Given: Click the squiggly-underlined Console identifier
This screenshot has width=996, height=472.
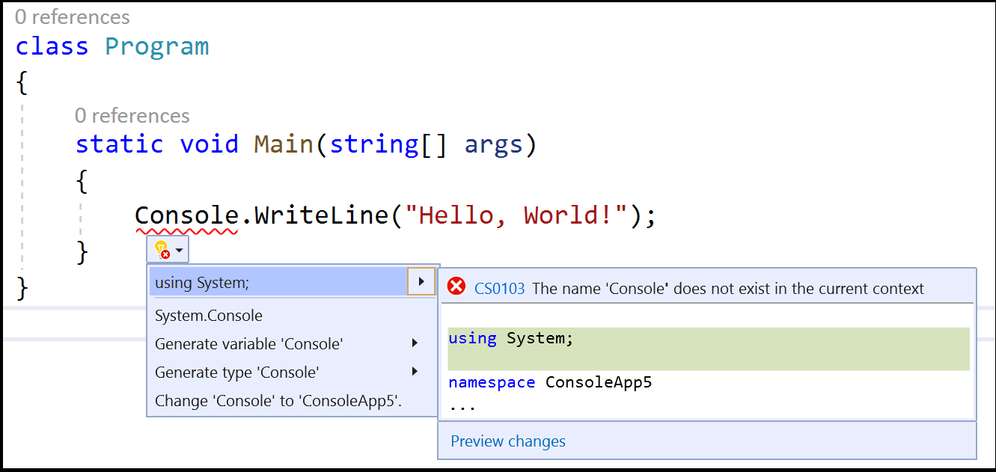Looking at the screenshot, I should coord(186,216).
